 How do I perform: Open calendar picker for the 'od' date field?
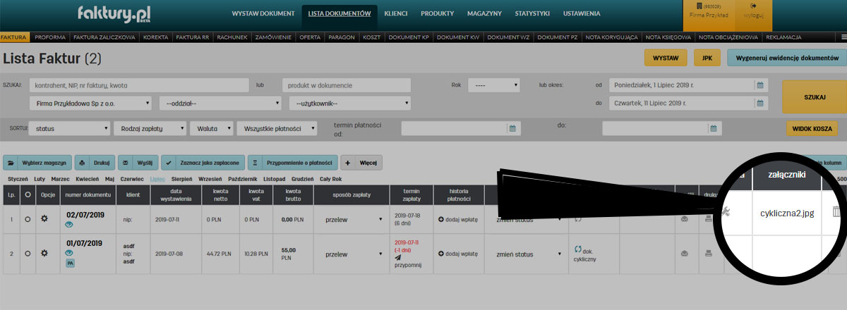[760, 85]
